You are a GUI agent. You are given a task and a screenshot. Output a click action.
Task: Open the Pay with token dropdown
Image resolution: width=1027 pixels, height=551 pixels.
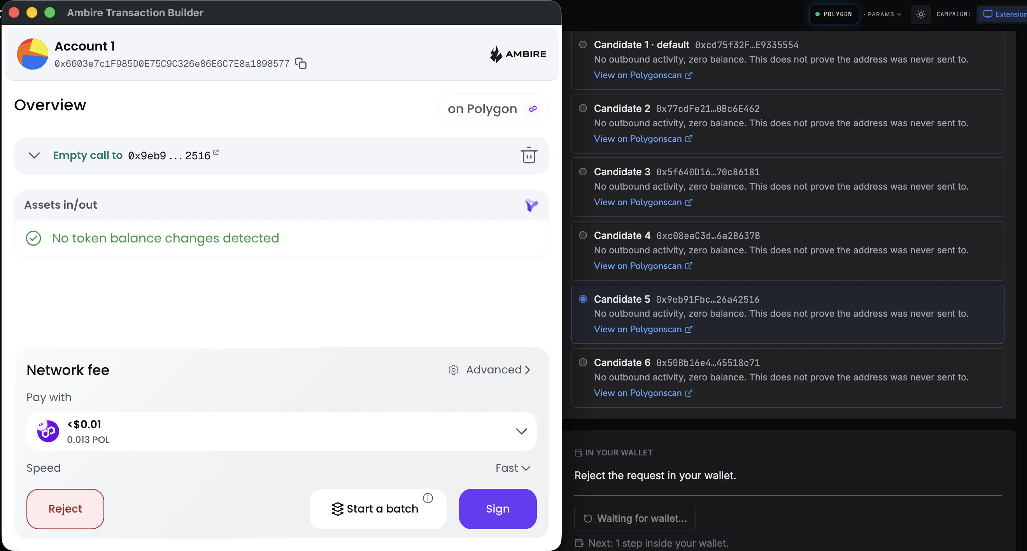pyautogui.click(x=282, y=431)
